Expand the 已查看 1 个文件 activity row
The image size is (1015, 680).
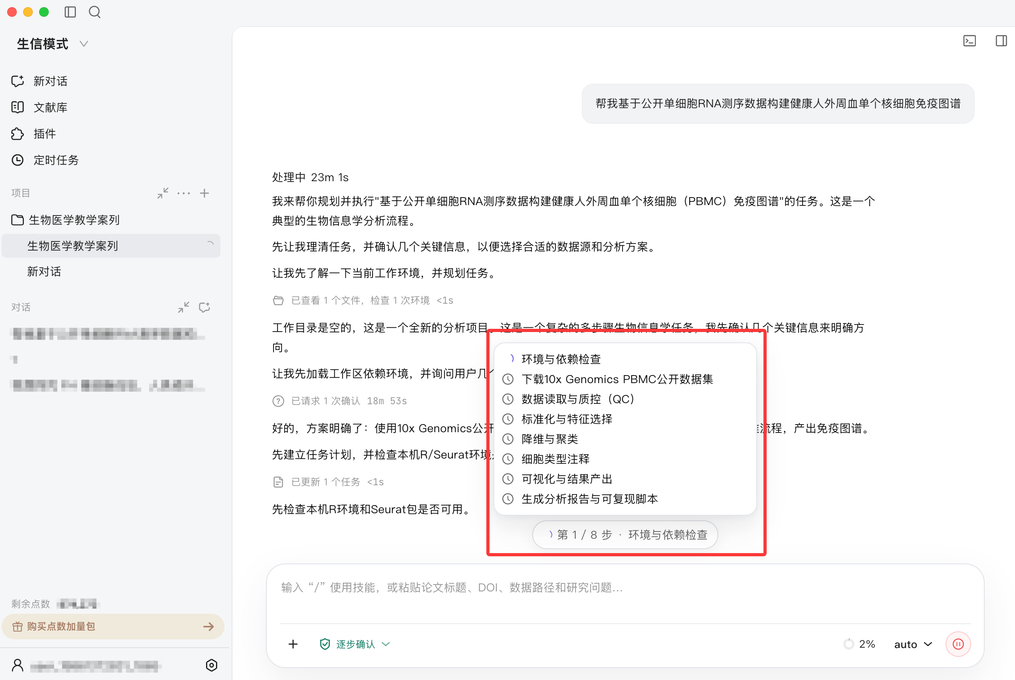(363, 300)
